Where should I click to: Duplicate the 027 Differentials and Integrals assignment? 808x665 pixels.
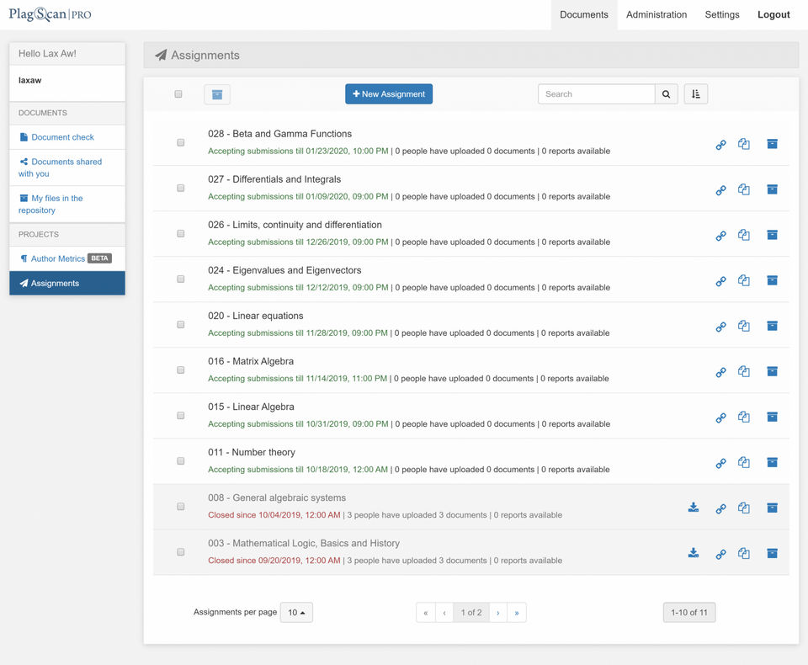pos(744,189)
